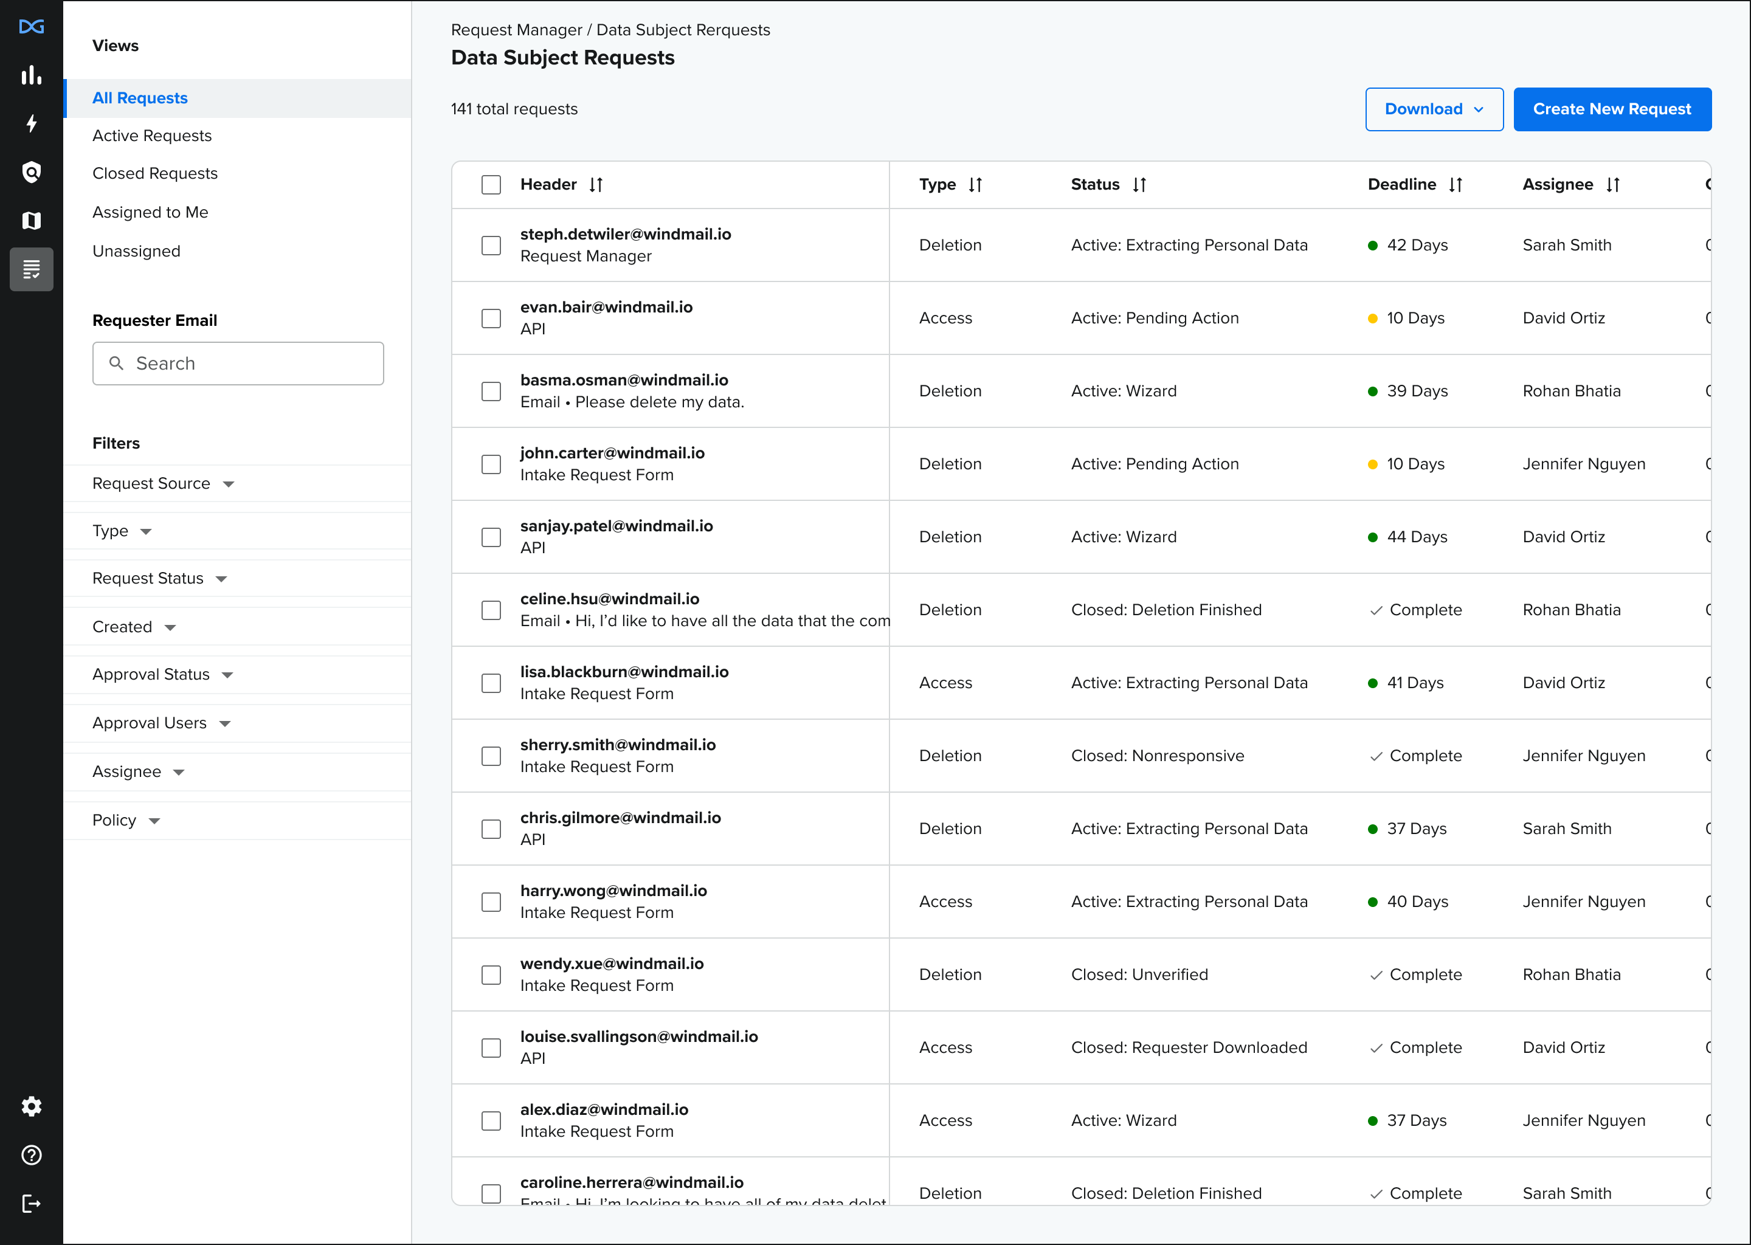Click the logout icon at sidebar bottom
Viewport: 1751px width, 1245px height.
[32, 1203]
